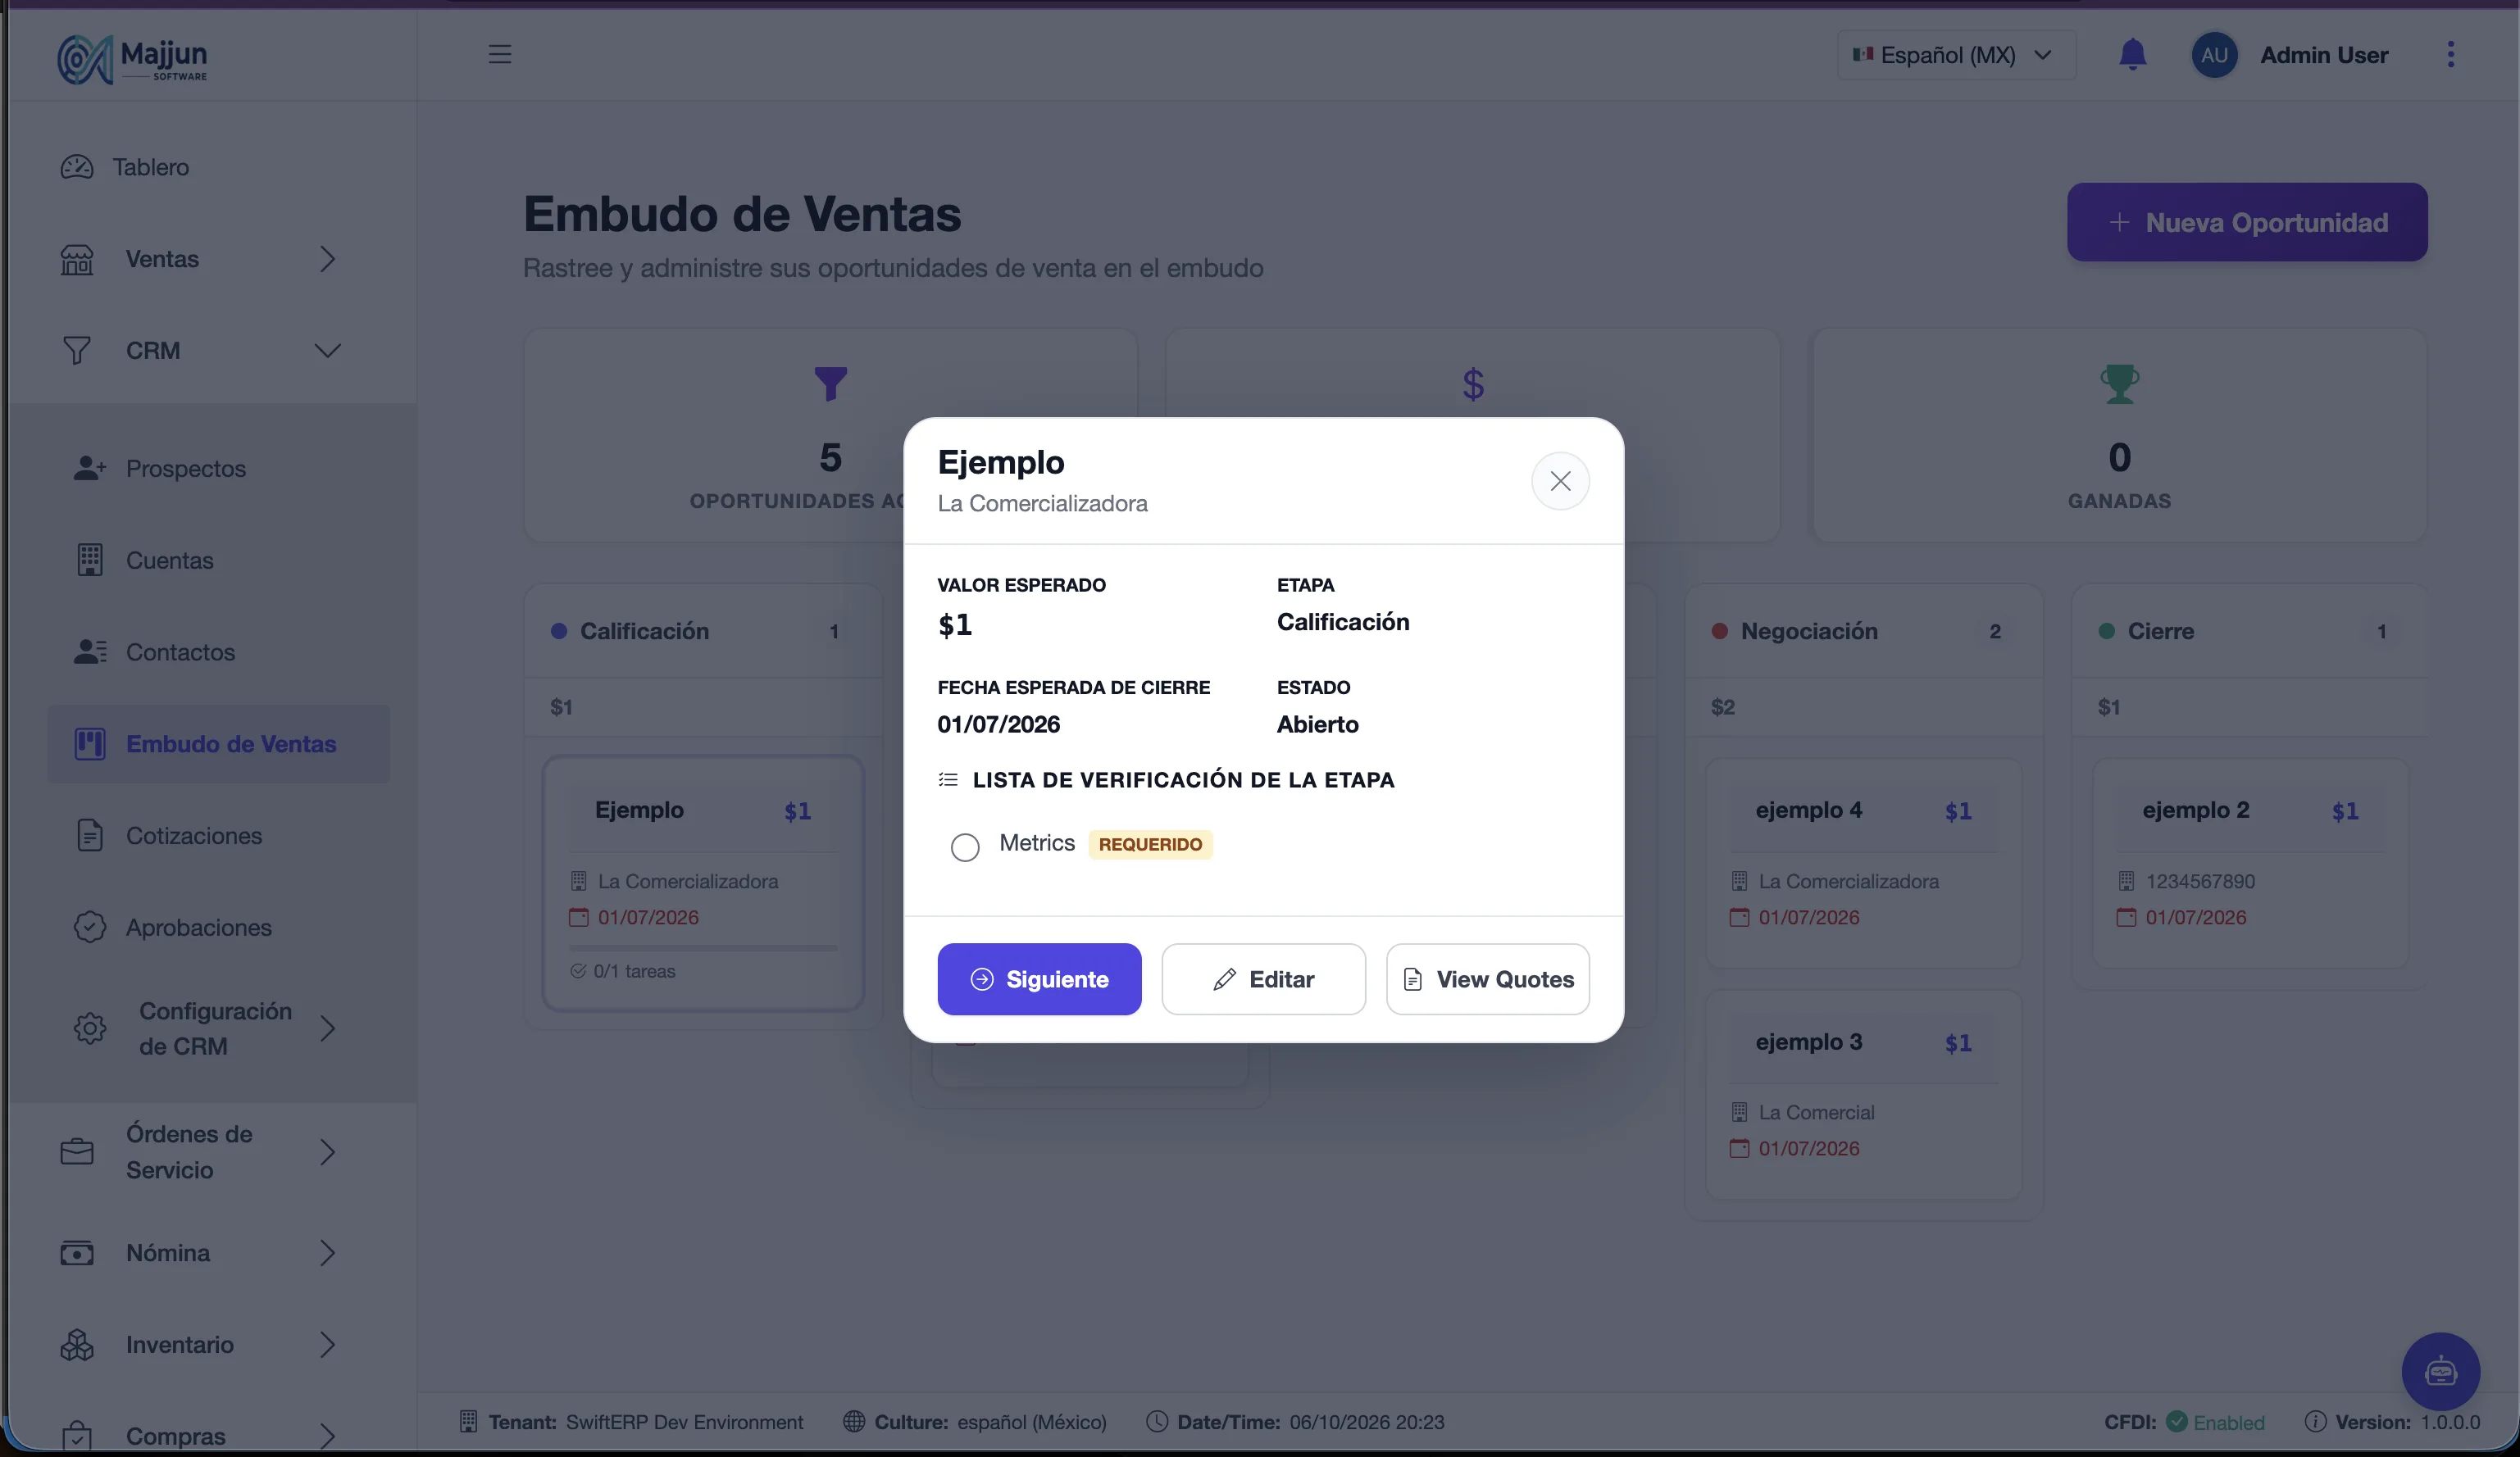Screen dimensions: 2520x1457
Task: Click the Nómina cash icon
Action: pyautogui.click(x=77, y=1253)
